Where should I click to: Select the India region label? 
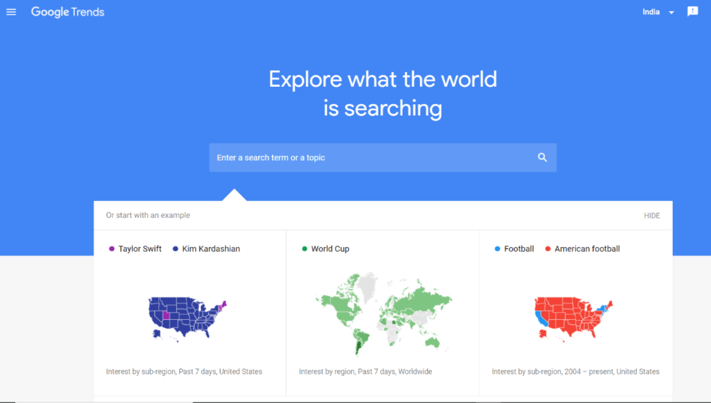click(651, 12)
